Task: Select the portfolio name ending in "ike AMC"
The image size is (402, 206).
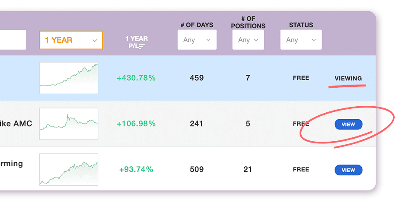Action: [x=16, y=124]
